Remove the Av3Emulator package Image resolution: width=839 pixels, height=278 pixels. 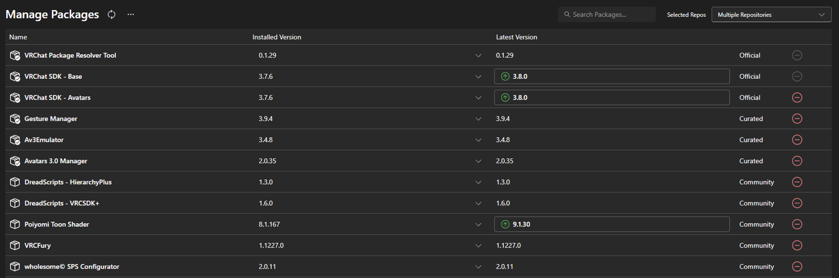coord(797,140)
